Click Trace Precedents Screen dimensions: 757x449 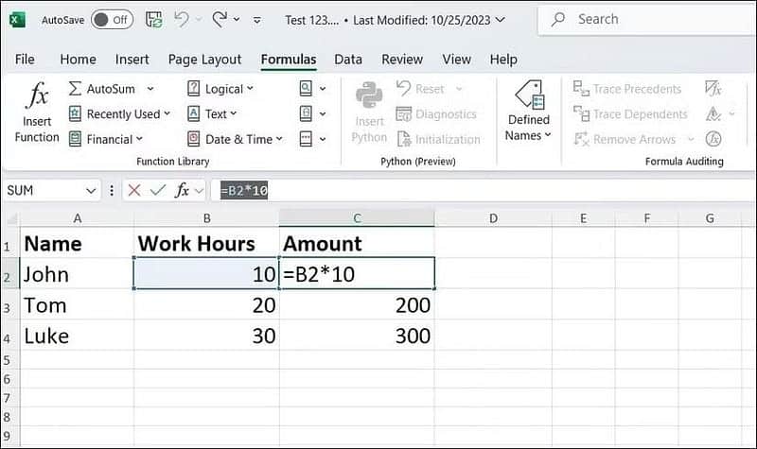coord(627,89)
